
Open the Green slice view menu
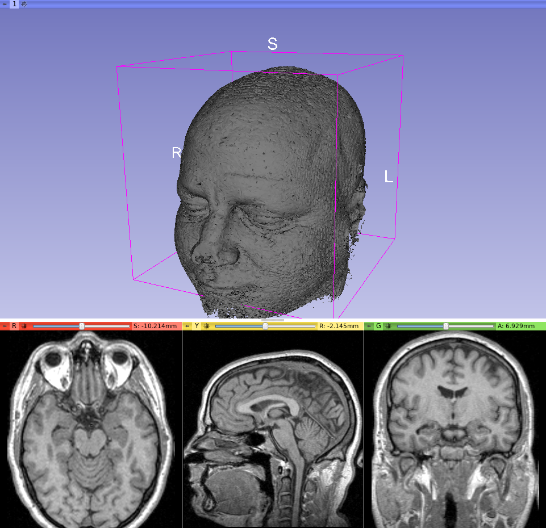click(x=379, y=326)
